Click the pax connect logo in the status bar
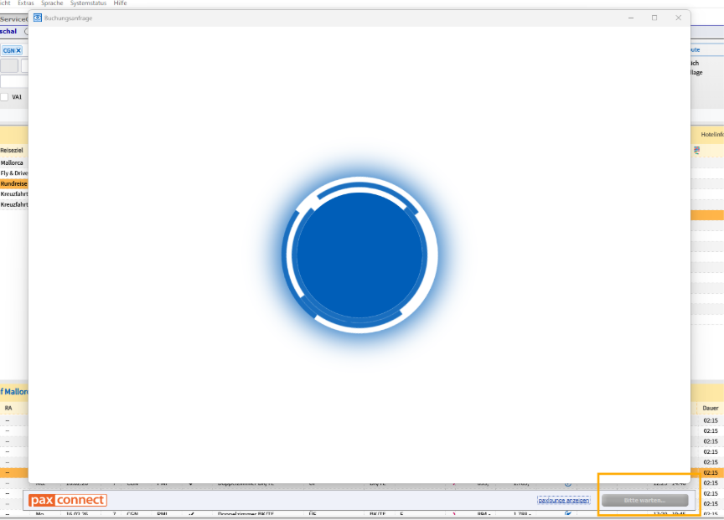Viewport: 724px width, 520px height. [x=66, y=500]
